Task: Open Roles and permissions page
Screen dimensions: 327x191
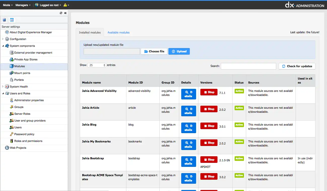Action: [28, 141]
